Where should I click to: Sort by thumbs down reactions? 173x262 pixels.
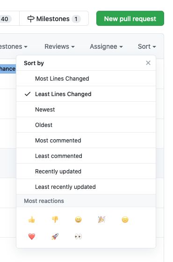[55, 219]
